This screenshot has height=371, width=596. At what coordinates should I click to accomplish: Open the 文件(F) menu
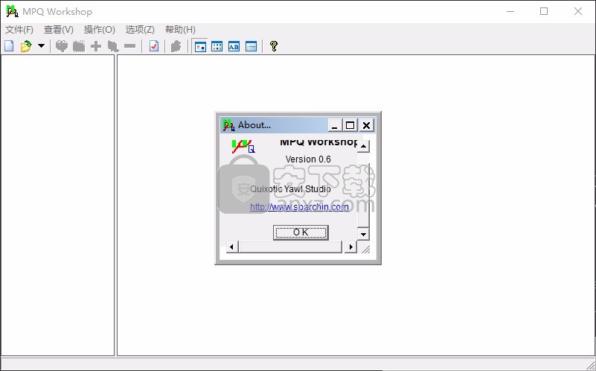(19, 30)
